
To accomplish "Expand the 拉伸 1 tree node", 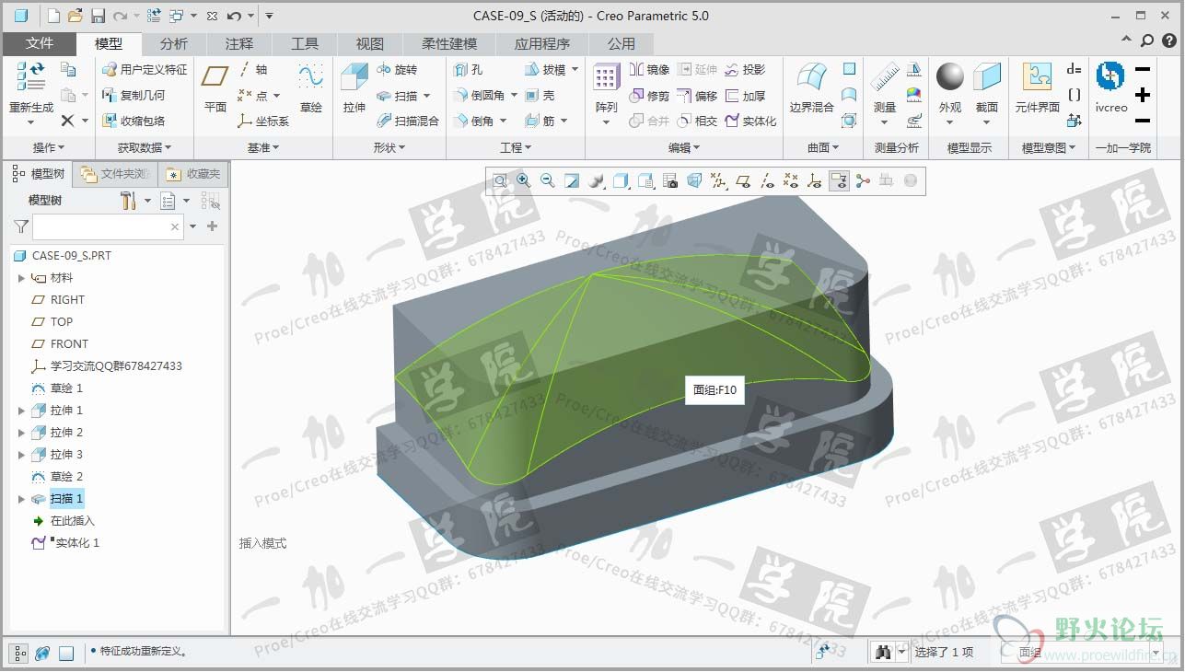I will coord(21,411).
